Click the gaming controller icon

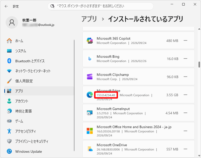(x=9, y=121)
